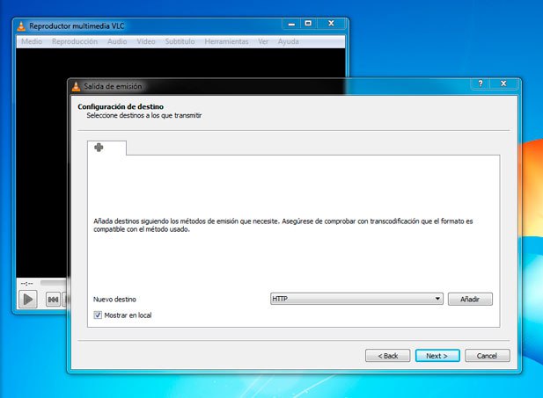543x398 pixels.
Task: Open the Herramientas menu in VLC window
Action: click(226, 41)
